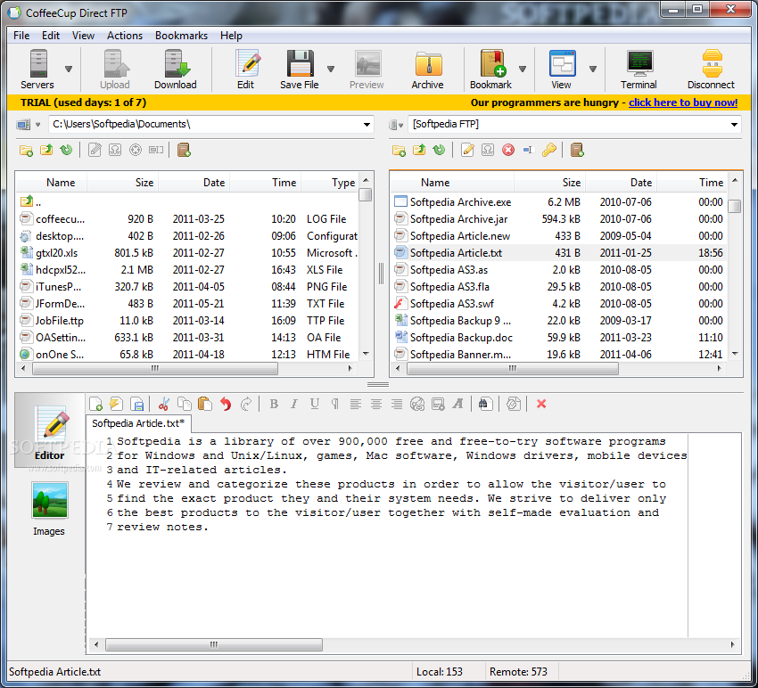Click the Copy icon in editor toolbar
Viewport: 758px width, 688px height.
pyautogui.click(x=185, y=404)
